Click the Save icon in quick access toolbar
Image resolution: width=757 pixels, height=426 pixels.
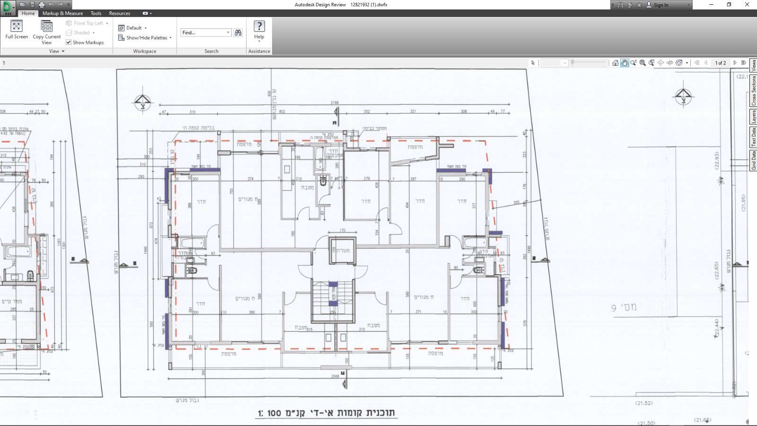[x=32, y=4]
